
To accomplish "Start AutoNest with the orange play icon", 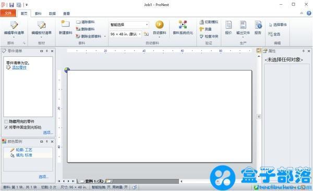I will (160, 25).
